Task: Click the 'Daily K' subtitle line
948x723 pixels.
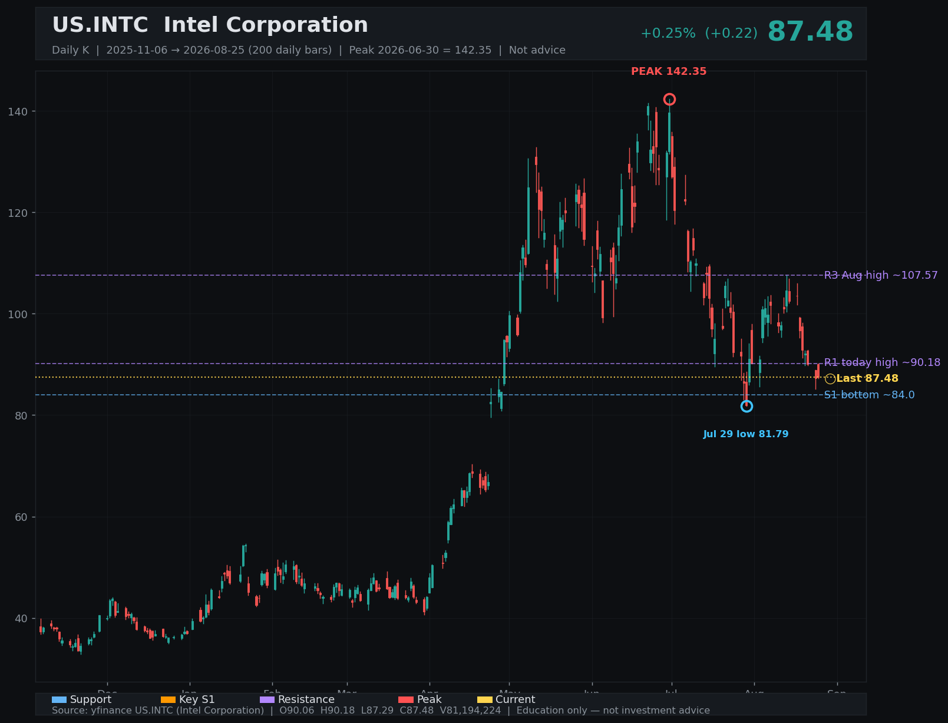Action: click(x=309, y=50)
